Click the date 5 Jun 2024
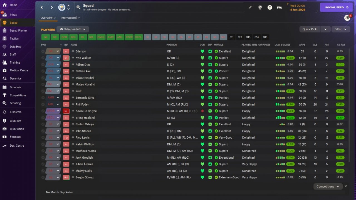The height and width of the screenshot is (200, 356). (298, 9)
